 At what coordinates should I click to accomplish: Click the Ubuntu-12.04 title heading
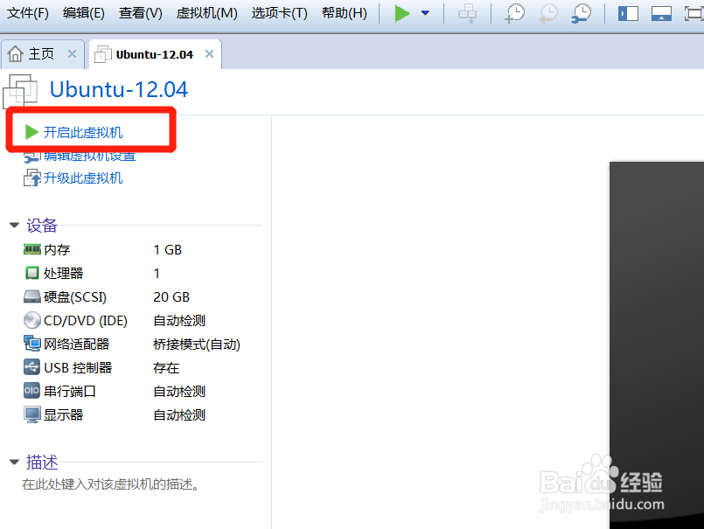click(x=119, y=89)
